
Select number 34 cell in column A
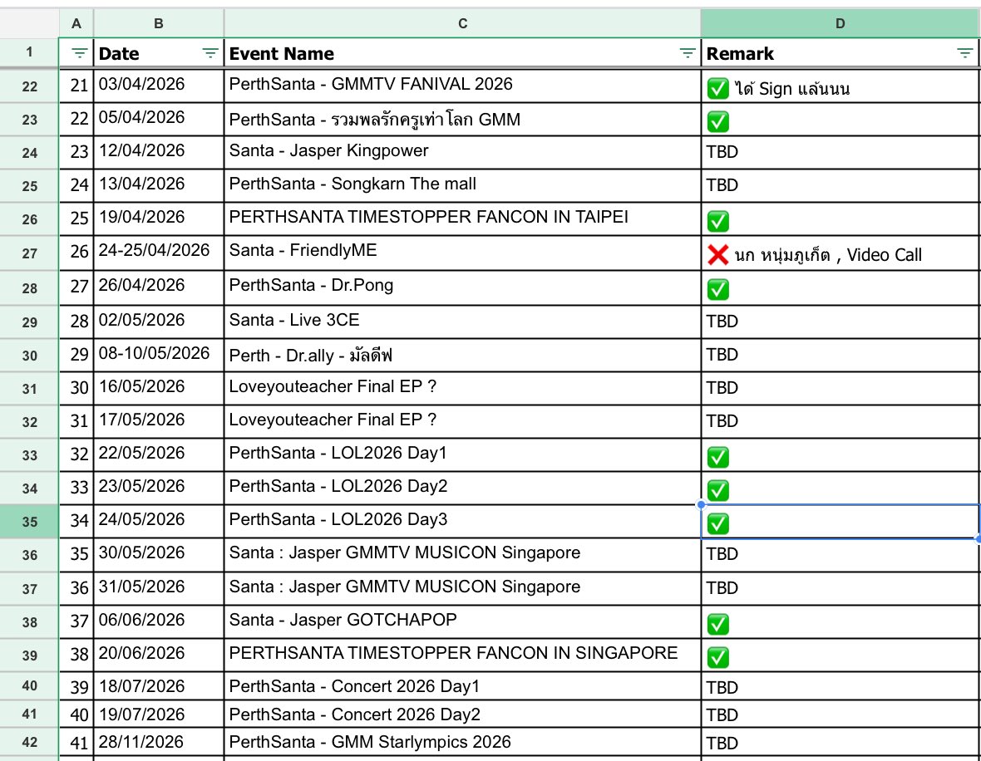[76, 522]
